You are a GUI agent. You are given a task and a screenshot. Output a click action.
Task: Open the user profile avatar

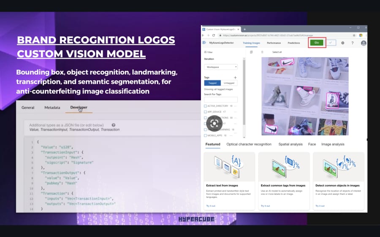point(364,43)
